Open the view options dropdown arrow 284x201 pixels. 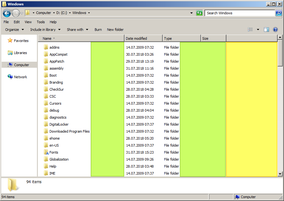pyautogui.click(x=258, y=30)
